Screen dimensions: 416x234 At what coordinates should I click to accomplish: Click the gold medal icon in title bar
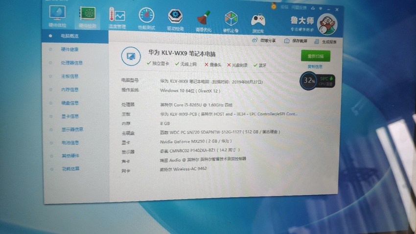tap(274, 6)
